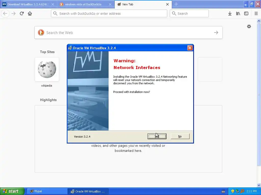Click the DuckDuckGo favicon on second tab
261x195 pixels.
click(62, 4)
